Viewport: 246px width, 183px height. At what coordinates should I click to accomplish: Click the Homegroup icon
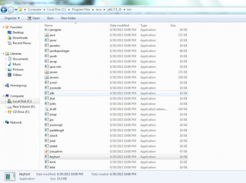7,85
